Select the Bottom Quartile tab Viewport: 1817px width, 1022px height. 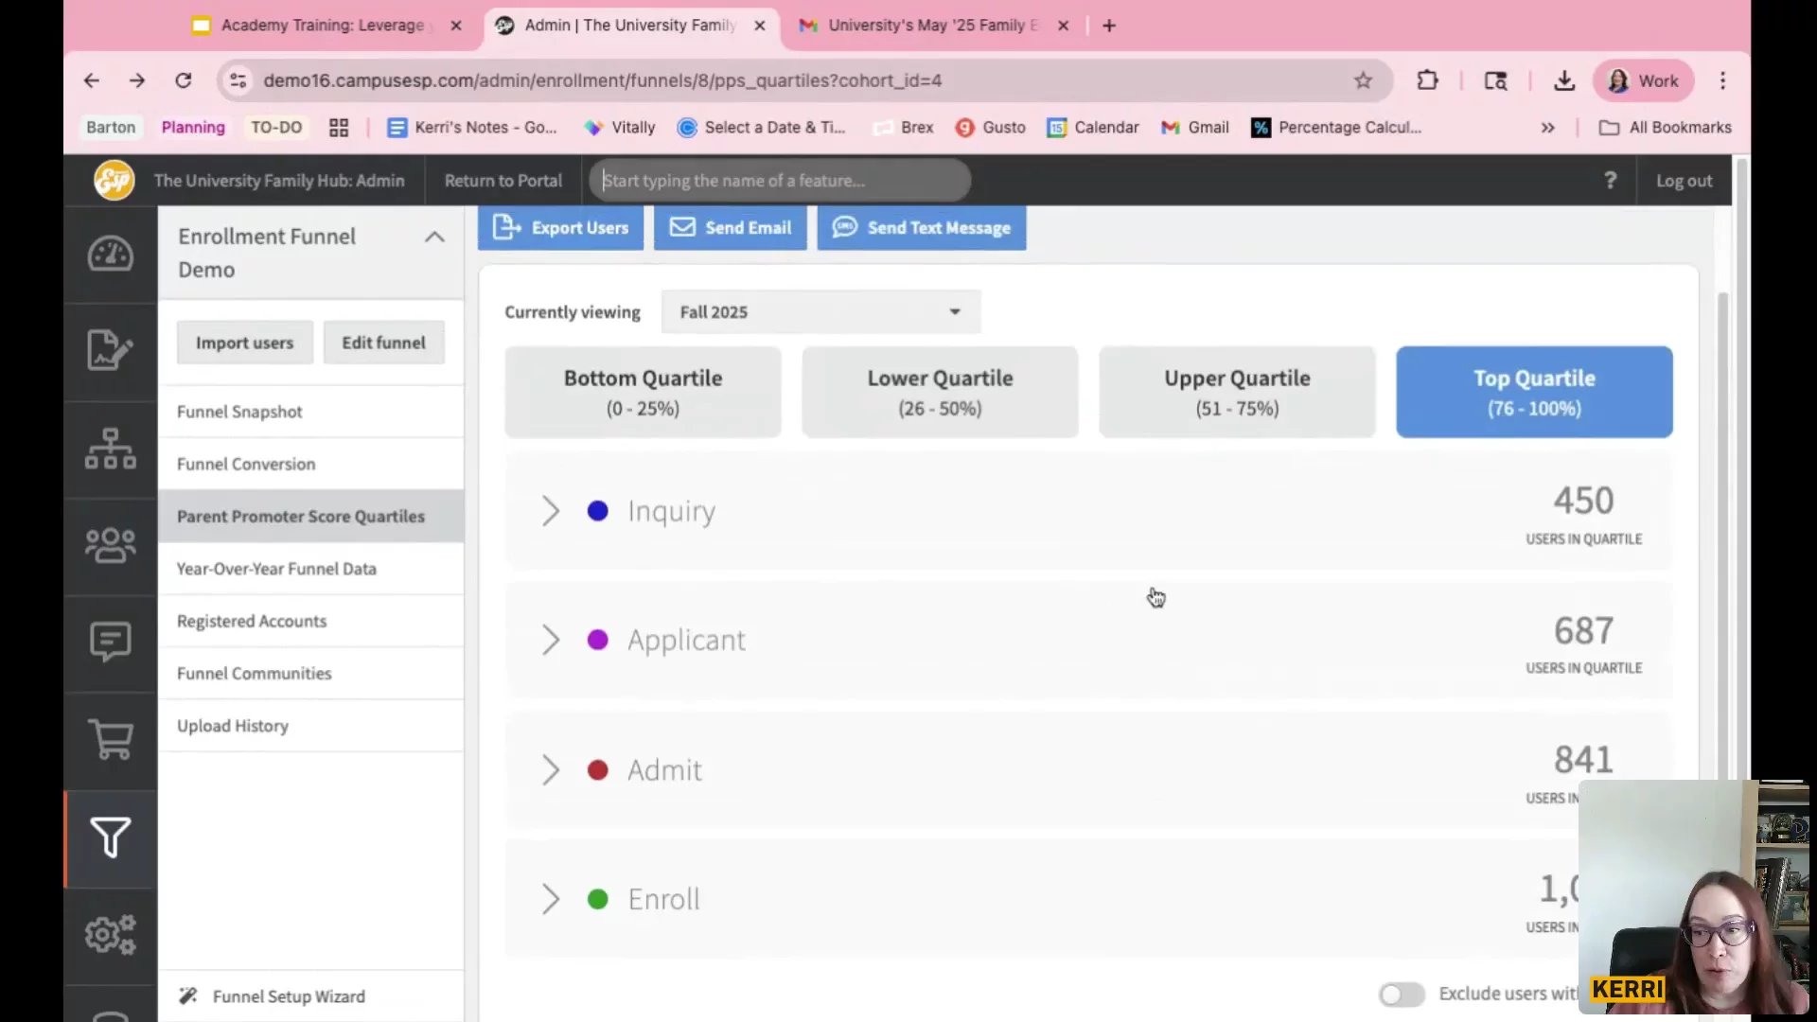pyautogui.click(x=643, y=392)
